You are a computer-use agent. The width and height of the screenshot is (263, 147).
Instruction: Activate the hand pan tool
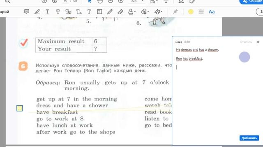100,1
